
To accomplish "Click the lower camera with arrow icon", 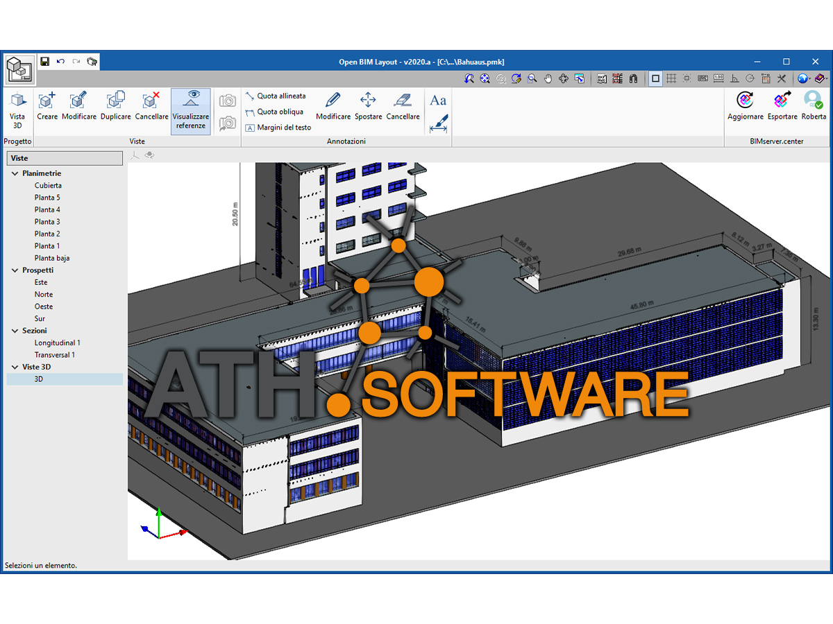I will (x=228, y=123).
